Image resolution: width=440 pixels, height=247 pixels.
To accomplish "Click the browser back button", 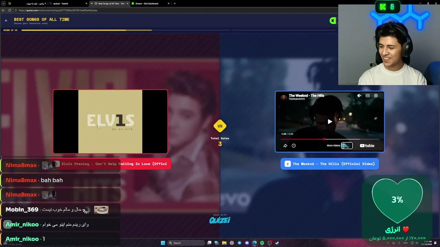I will (3, 10).
